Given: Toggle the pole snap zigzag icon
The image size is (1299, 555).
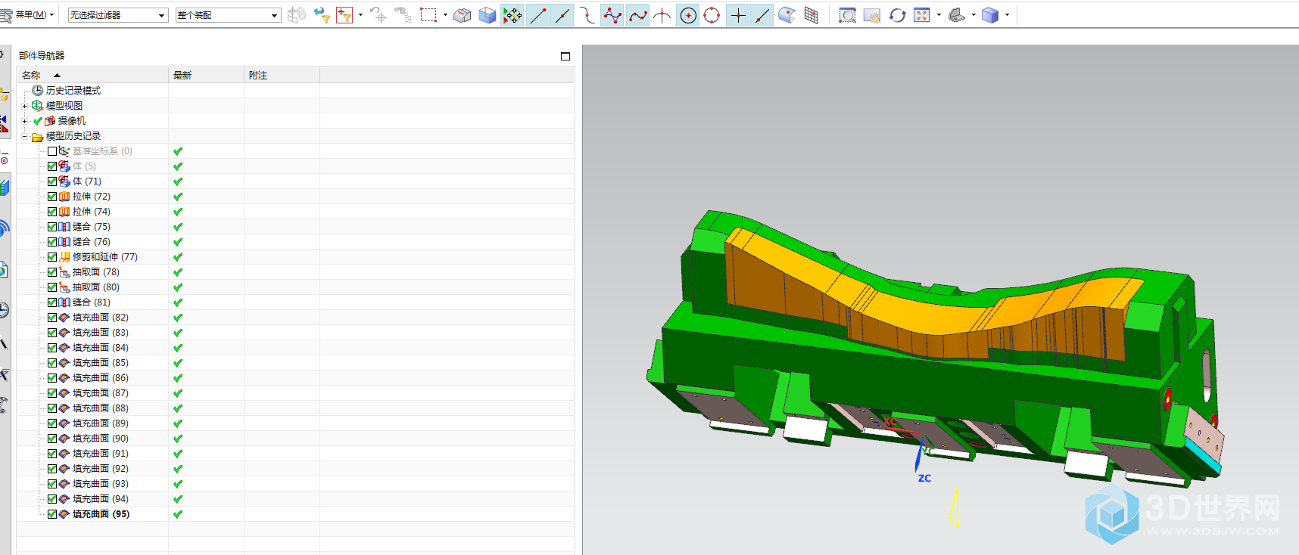Looking at the screenshot, I should pos(612,15).
